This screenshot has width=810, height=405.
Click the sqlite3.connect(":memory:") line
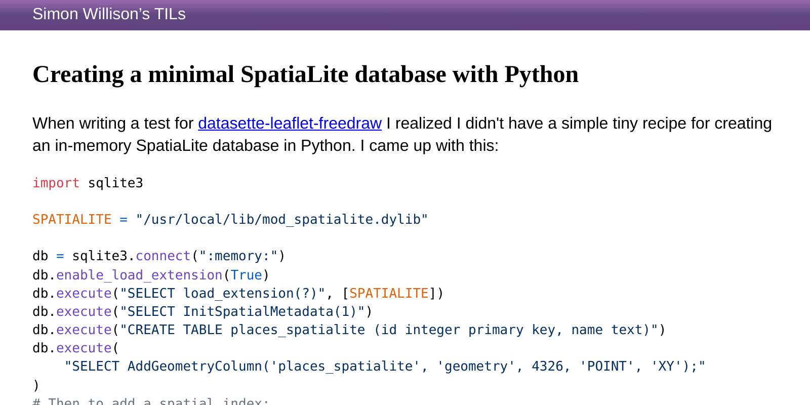tap(158, 256)
